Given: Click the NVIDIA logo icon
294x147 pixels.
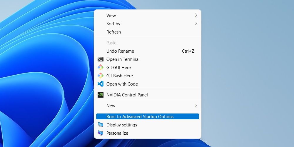Looking at the screenshot, I should (101, 95).
